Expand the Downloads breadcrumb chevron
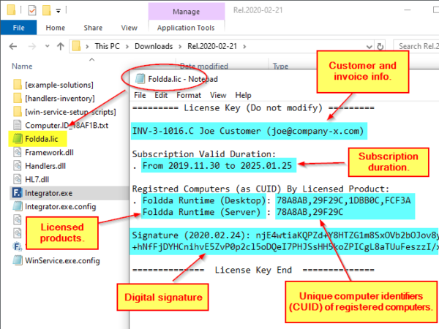Viewport: 439px width, 329px height. (x=179, y=47)
